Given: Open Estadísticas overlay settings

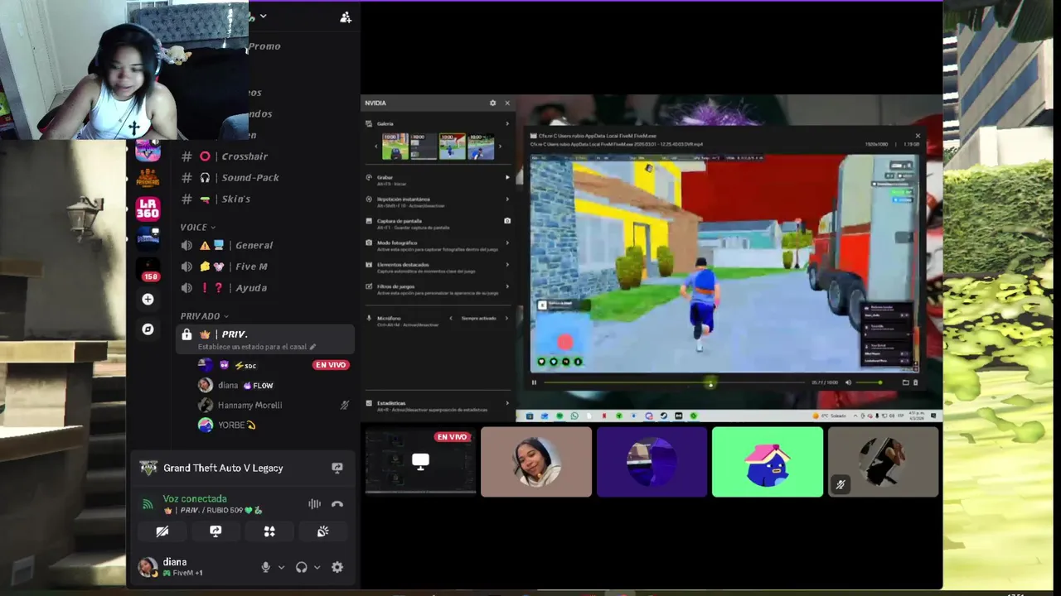Looking at the screenshot, I should [438, 405].
